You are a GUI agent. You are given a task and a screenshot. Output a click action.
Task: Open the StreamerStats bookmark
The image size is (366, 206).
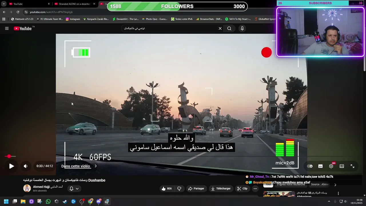(x=209, y=19)
